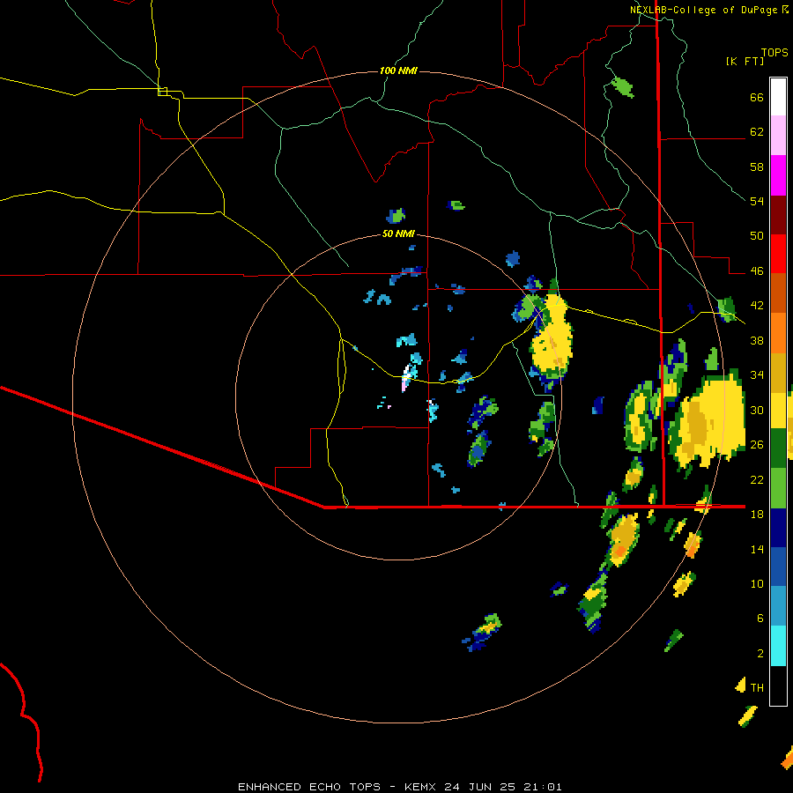This screenshot has height=793, width=793.
Task: Click the legend value 18
Action: pos(757,515)
